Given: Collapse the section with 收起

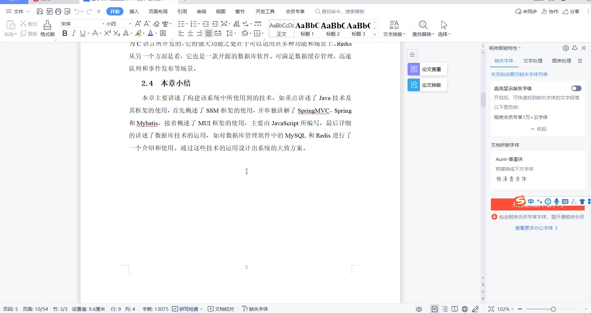Looking at the screenshot, I should tap(538, 129).
